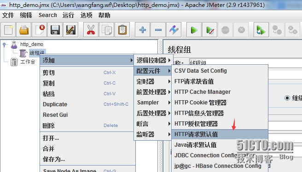Screen dimensions: 302x172
Task: Add HTTP请求默认值 element
Action: (220, 134)
